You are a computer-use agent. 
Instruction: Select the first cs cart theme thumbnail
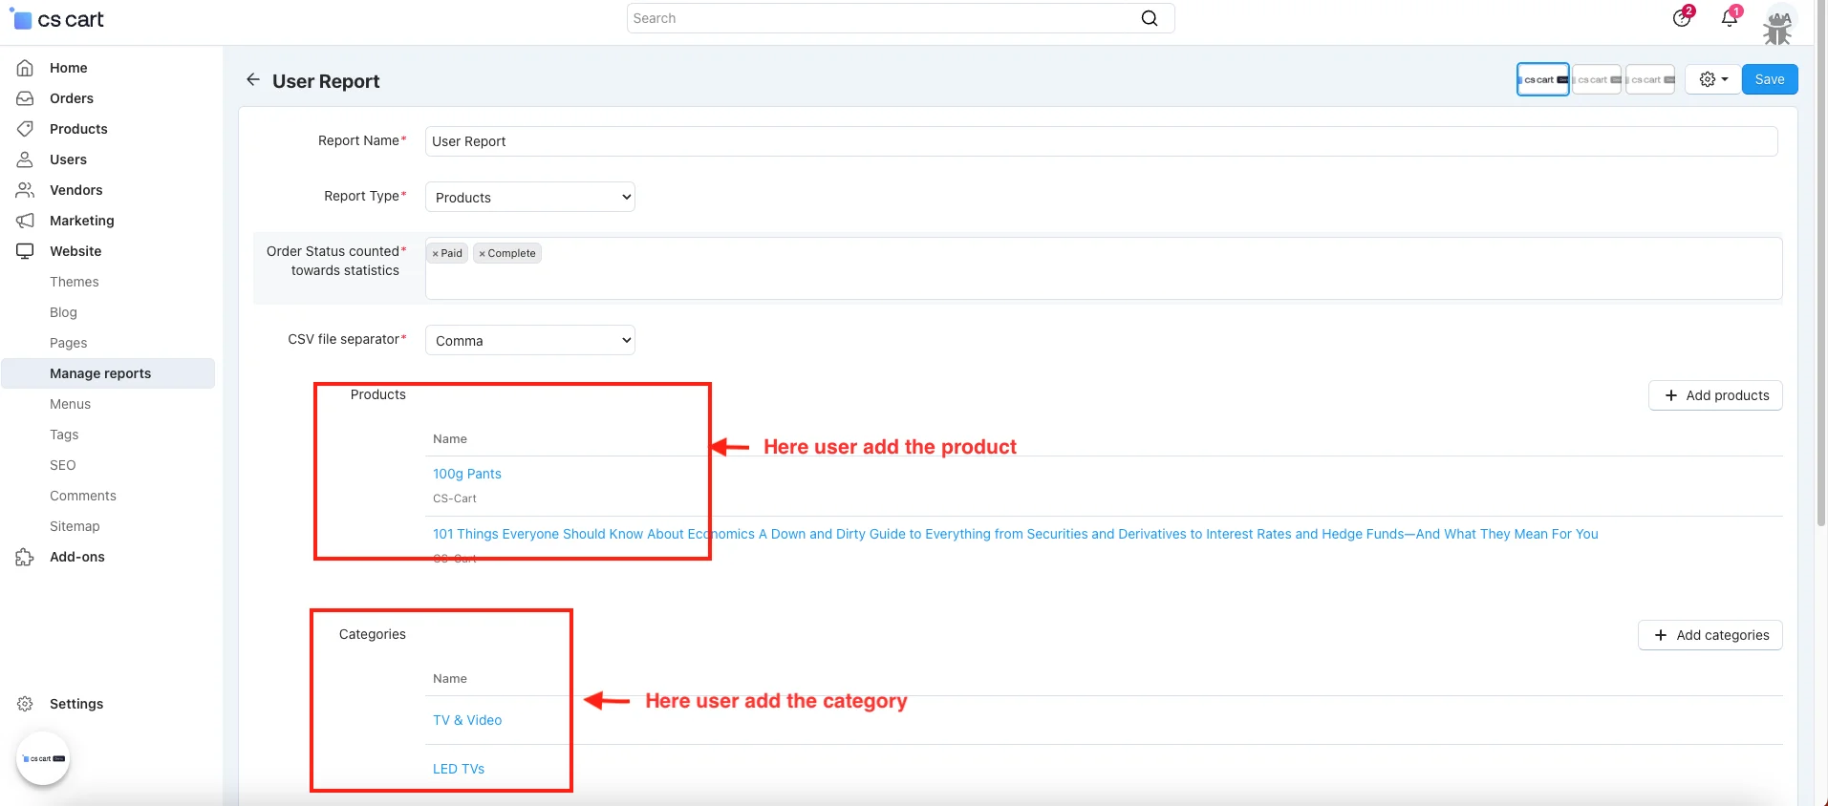1542,79
